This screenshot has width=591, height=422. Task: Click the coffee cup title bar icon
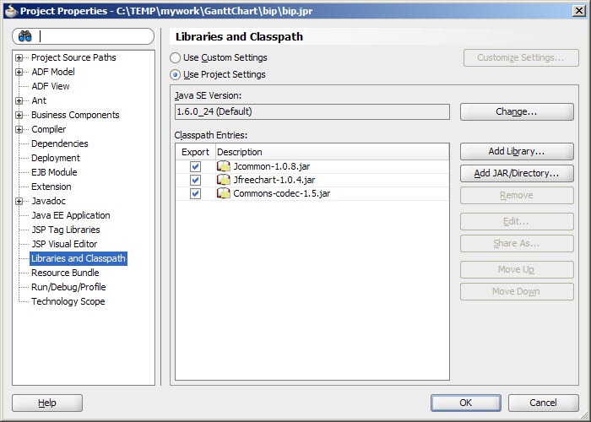11,11
